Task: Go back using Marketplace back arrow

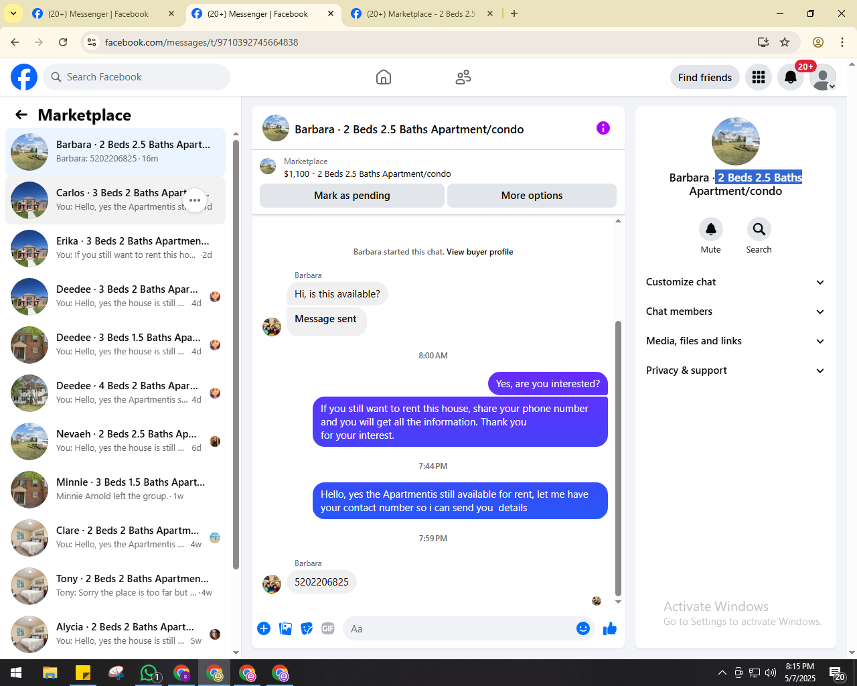Action: coord(21,115)
